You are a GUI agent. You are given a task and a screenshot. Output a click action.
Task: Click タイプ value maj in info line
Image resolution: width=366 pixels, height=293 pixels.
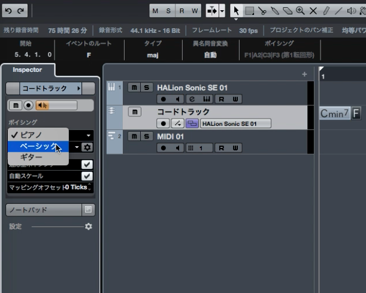point(153,55)
